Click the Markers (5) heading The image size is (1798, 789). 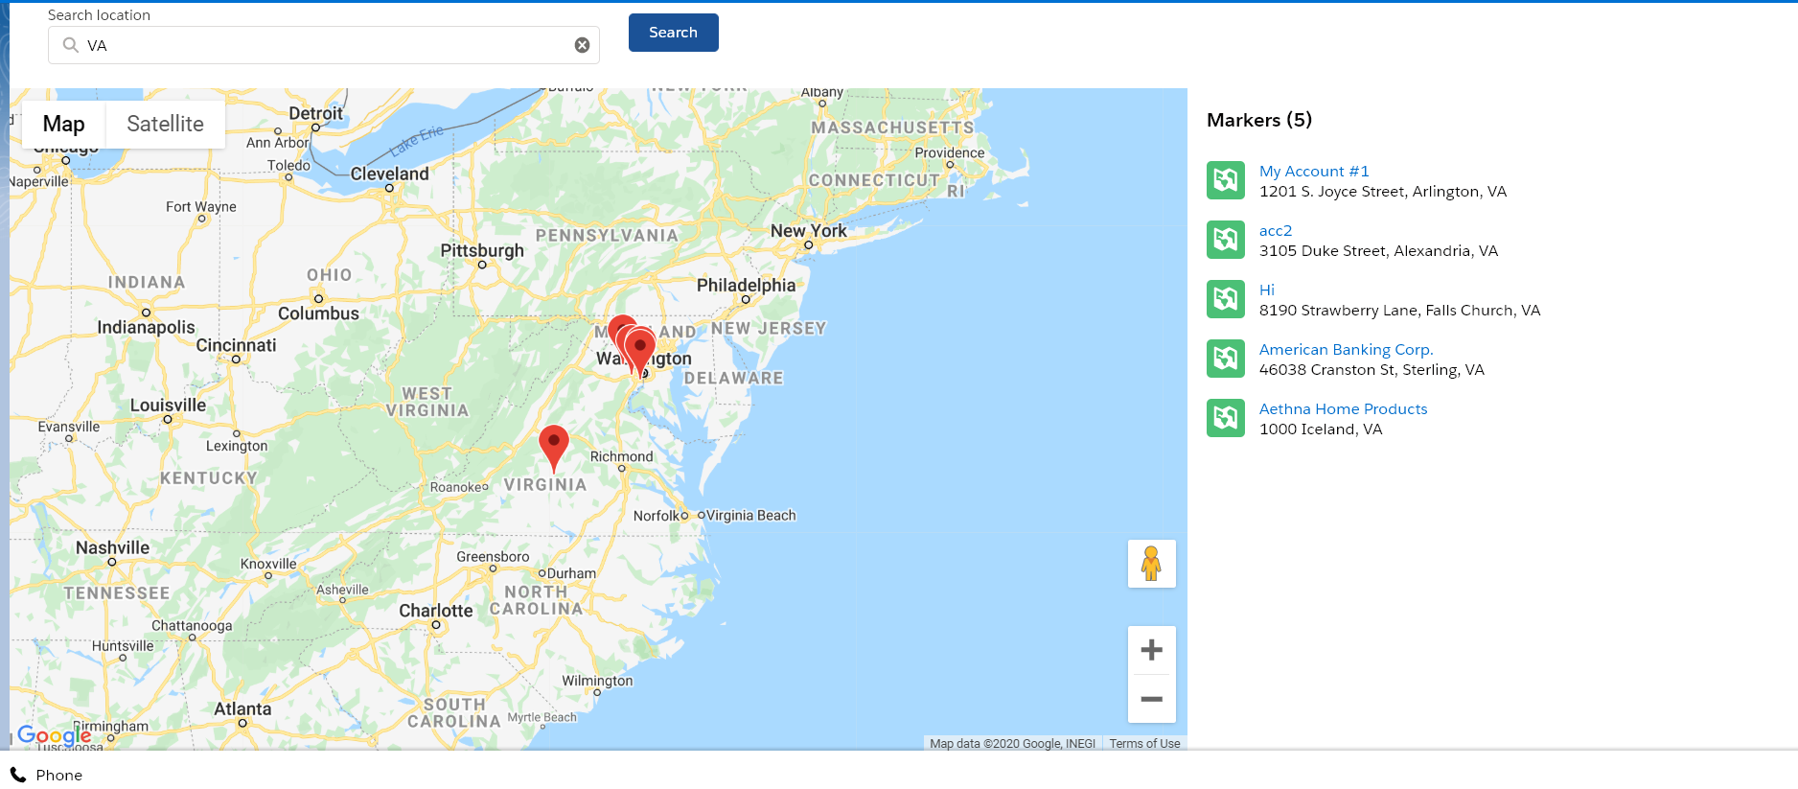pyautogui.click(x=1259, y=120)
